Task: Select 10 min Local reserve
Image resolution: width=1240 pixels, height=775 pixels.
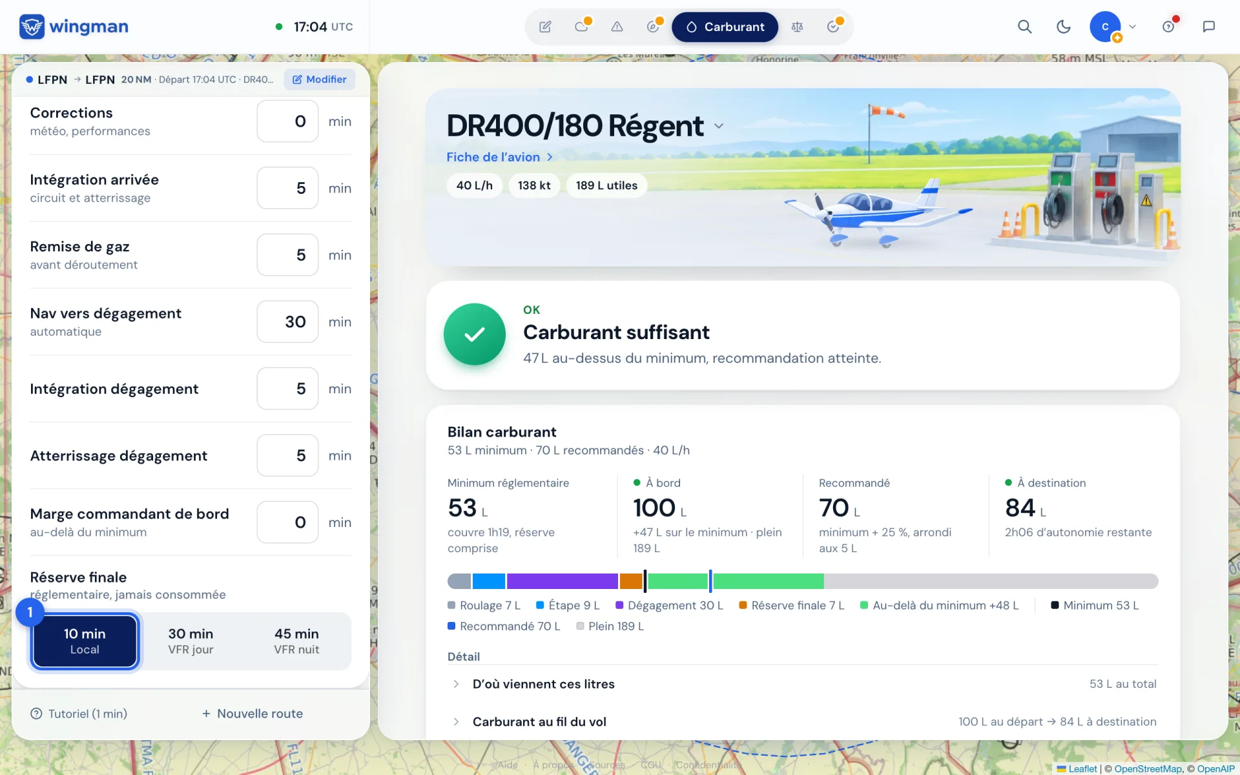Action: coord(85,641)
